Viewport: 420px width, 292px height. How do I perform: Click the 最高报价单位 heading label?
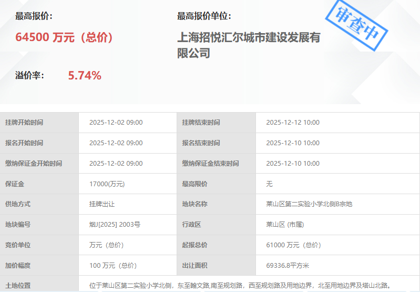tap(204, 16)
